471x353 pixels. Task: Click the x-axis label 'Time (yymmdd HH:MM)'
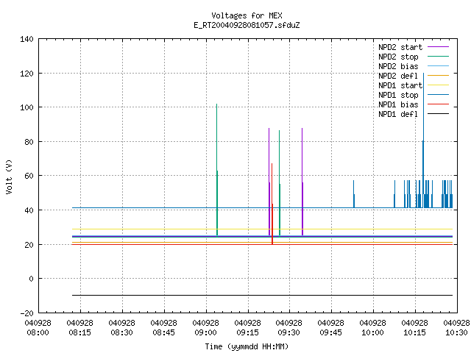(247, 346)
